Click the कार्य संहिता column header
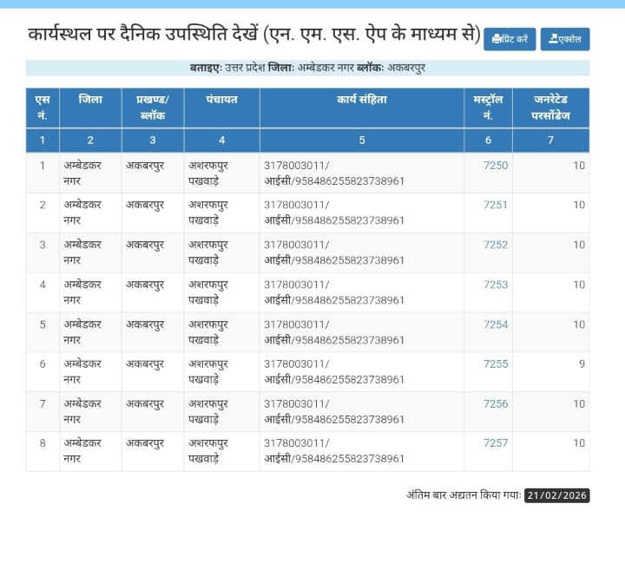This screenshot has width=625, height=563. 362,101
